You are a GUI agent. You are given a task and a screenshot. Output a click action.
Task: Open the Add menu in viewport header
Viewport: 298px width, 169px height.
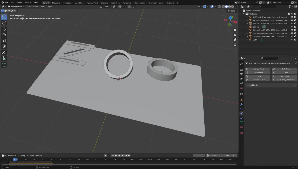tap(43, 7)
